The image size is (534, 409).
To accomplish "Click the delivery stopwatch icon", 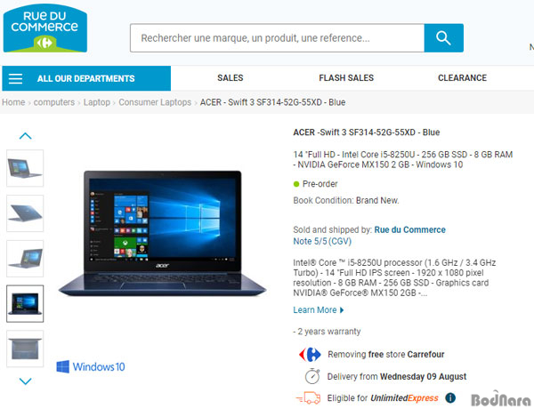I will point(312,376).
